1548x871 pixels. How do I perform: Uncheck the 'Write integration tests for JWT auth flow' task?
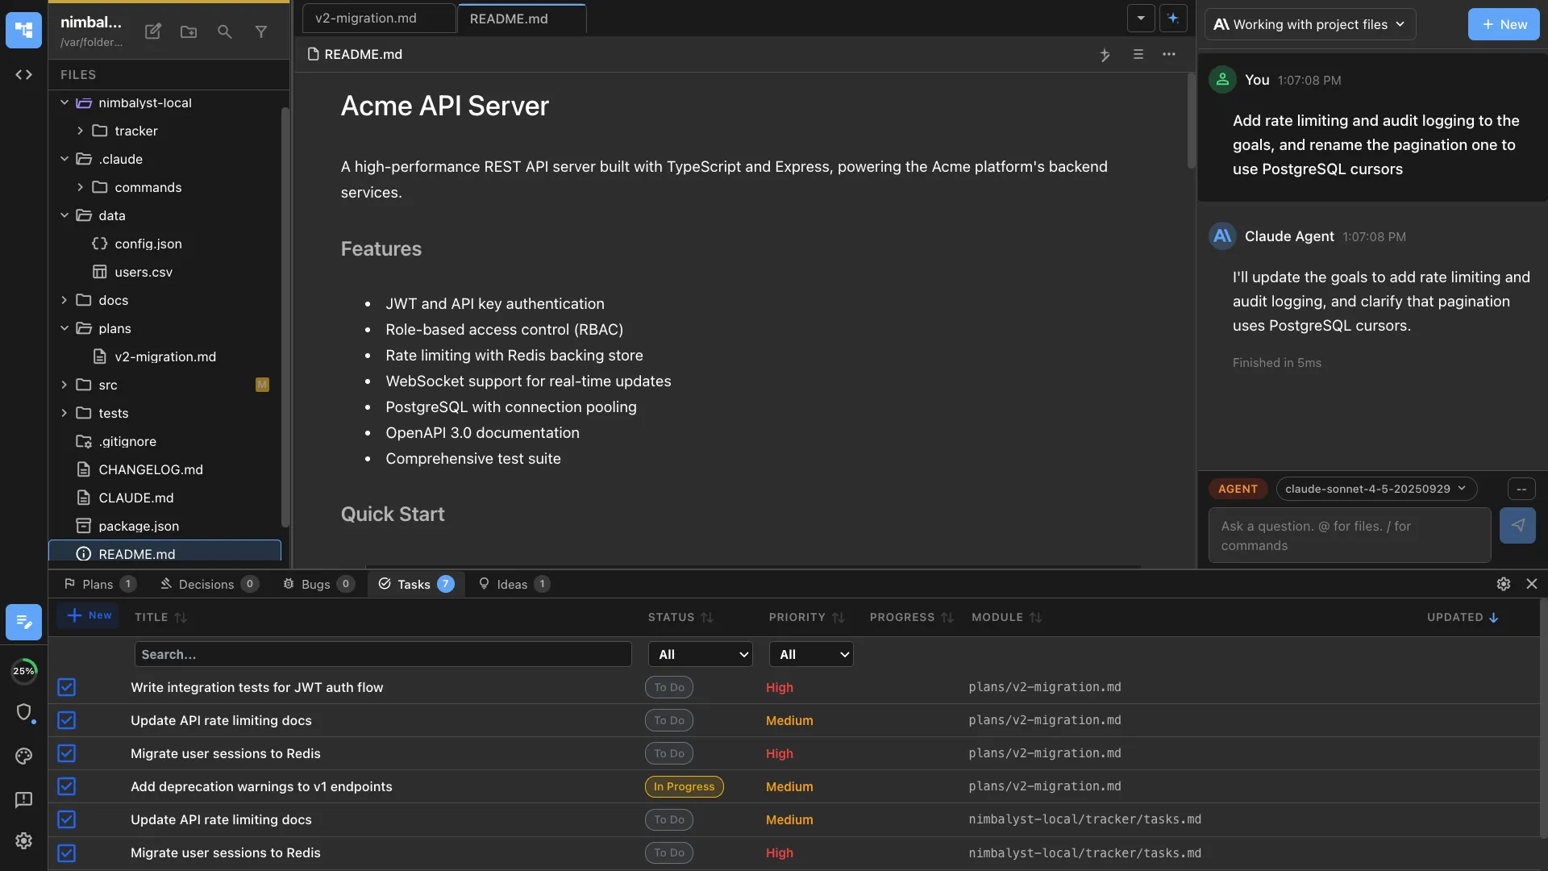(66, 687)
